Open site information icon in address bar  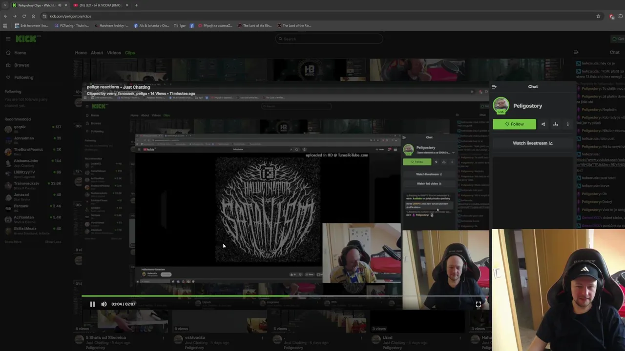[44, 16]
